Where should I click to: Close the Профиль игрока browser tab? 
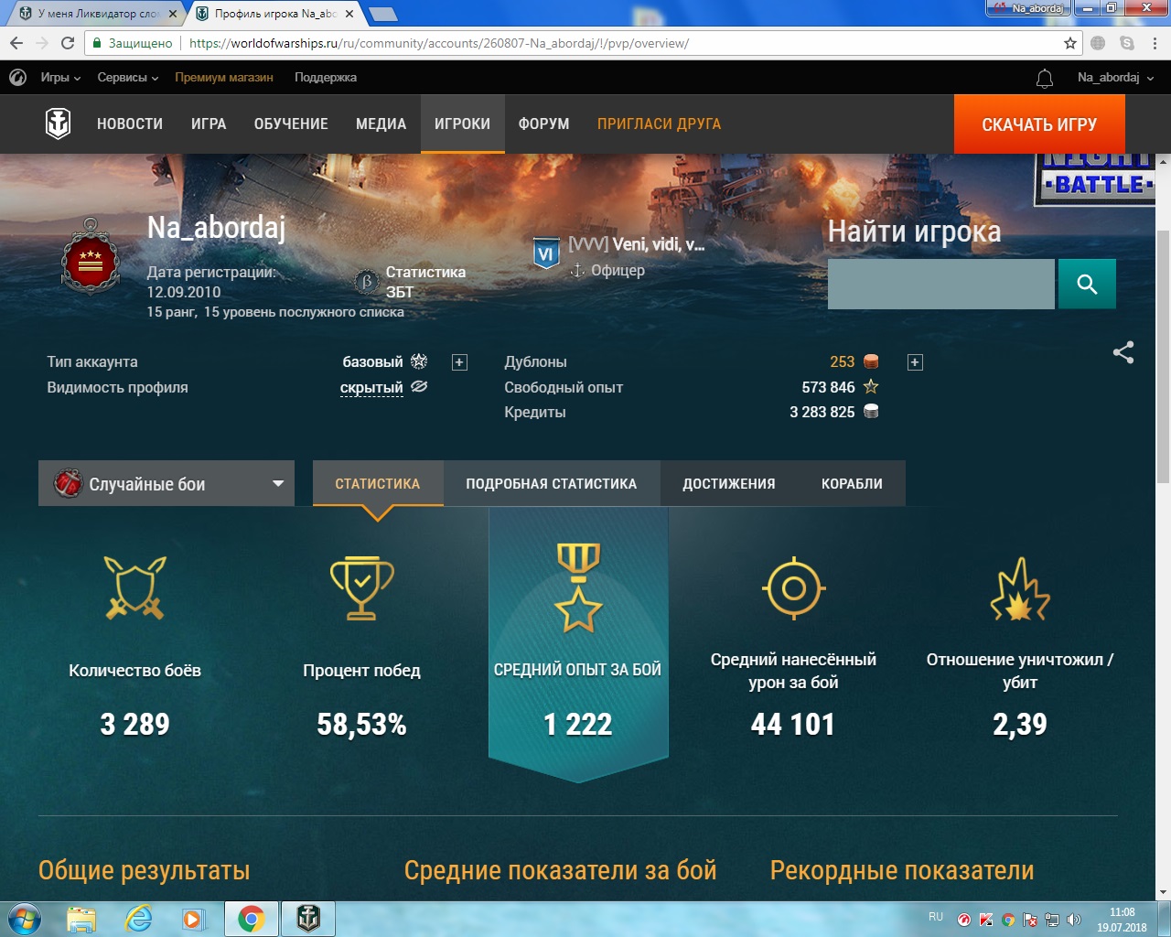(x=349, y=14)
